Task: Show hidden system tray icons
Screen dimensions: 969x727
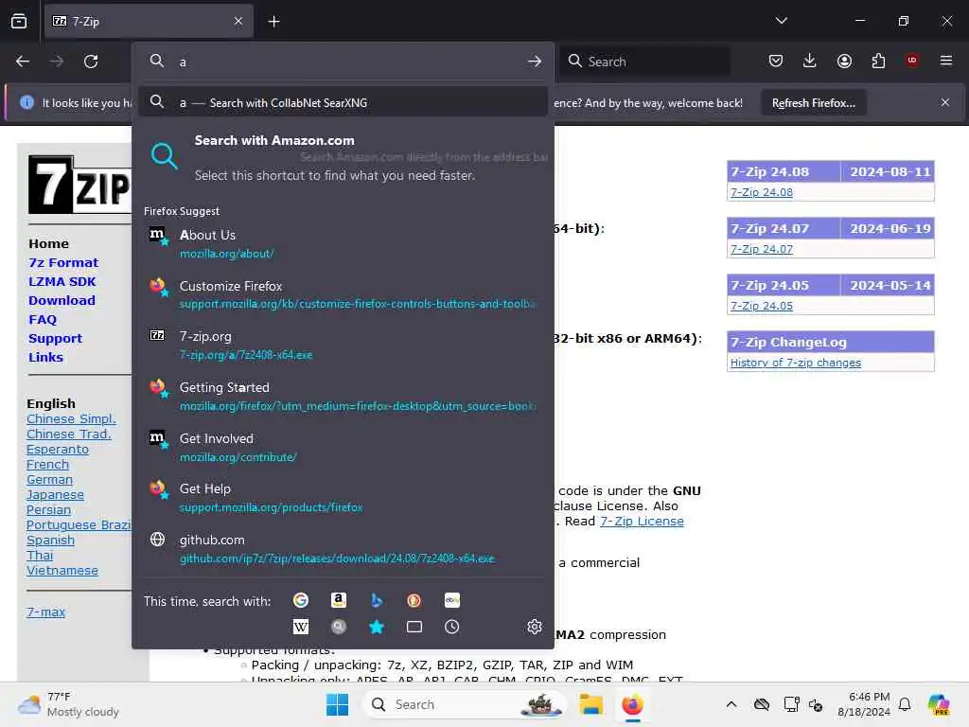Action: coord(731,704)
